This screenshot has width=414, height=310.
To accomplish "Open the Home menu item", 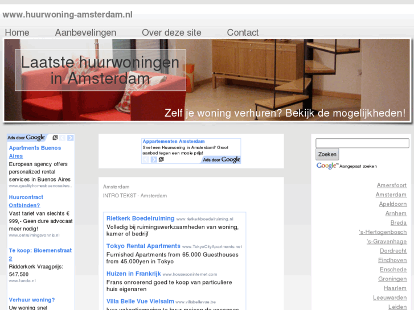I will coord(17,32).
